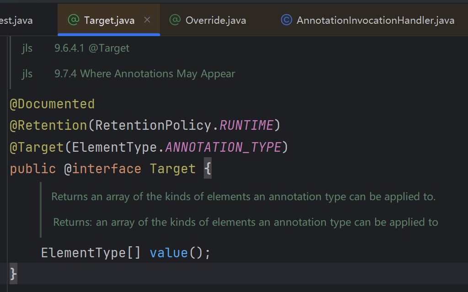The width and height of the screenshot is (468, 292).
Task: Click the closing brace on the last line
Action: coord(13,274)
